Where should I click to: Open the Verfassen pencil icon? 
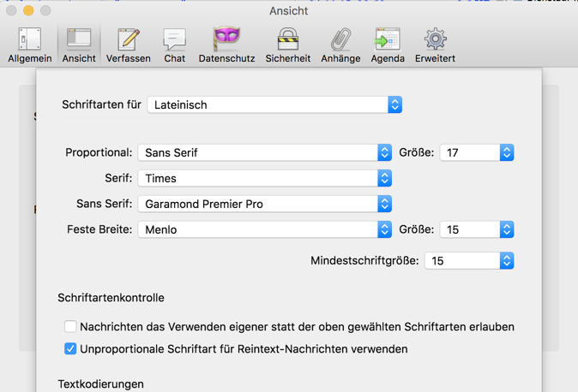(129, 45)
